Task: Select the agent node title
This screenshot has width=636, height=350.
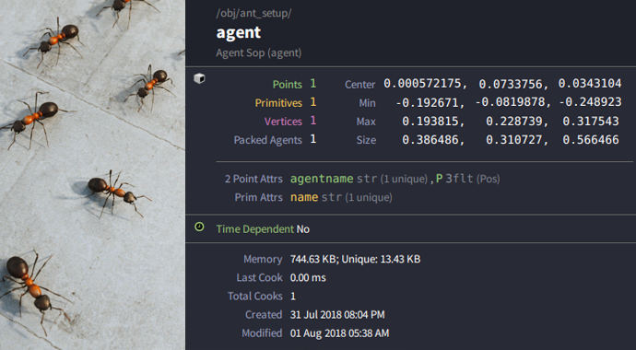Action: 239,32
